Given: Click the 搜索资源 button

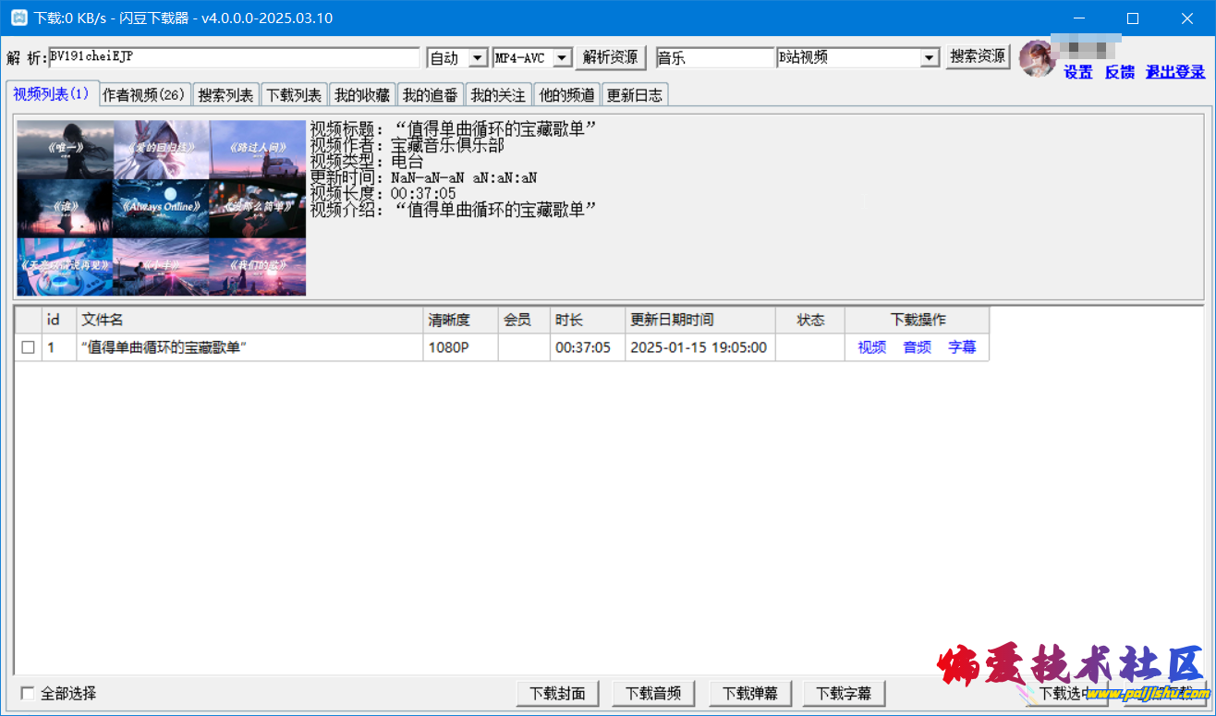Looking at the screenshot, I should 978,56.
